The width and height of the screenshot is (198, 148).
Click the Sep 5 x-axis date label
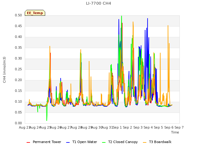pos(158,127)
